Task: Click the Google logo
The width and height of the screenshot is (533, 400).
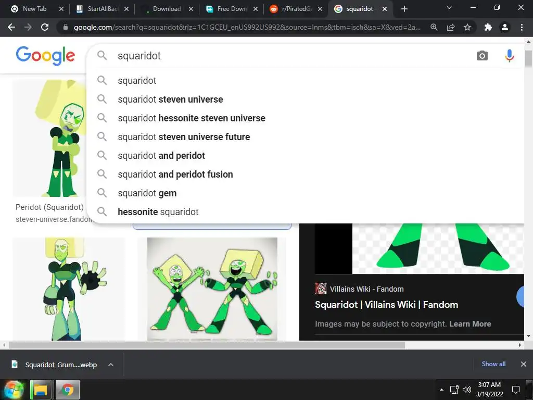Action: click(x=45, y=55)
